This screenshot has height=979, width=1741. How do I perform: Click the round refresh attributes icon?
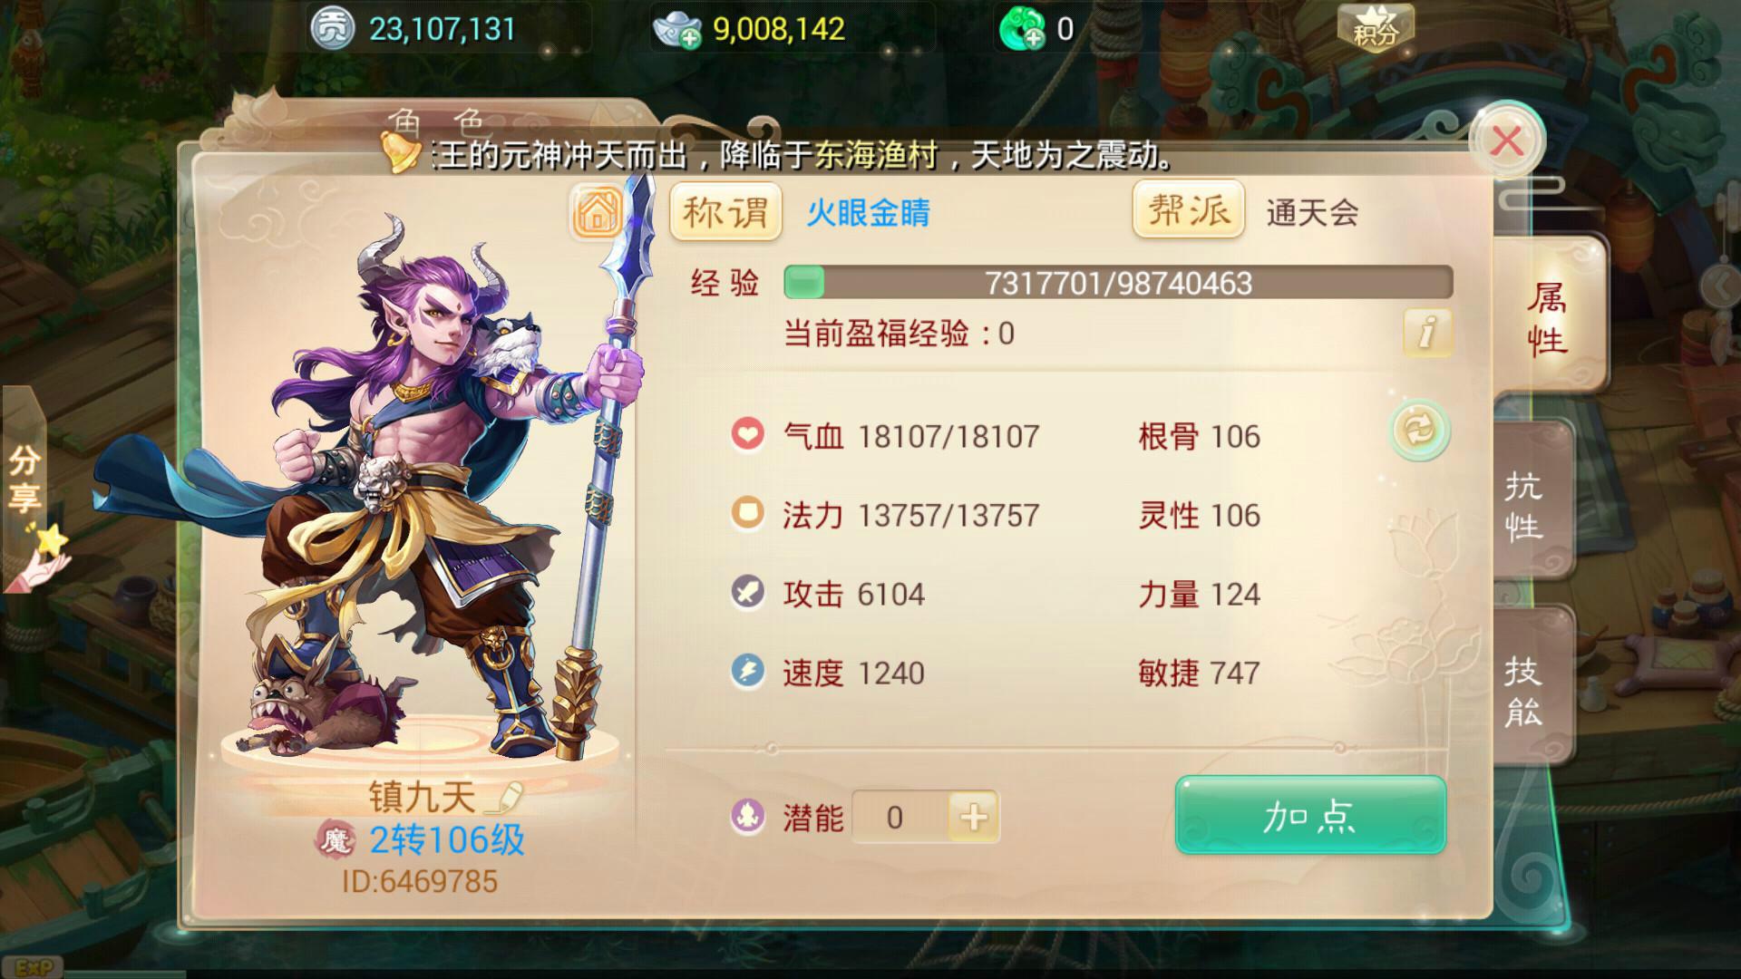(x=1419, y=430)
